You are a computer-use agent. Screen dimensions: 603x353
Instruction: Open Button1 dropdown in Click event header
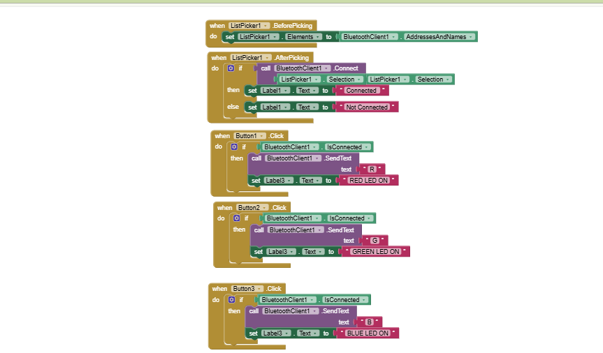click(x=249, y=136)
